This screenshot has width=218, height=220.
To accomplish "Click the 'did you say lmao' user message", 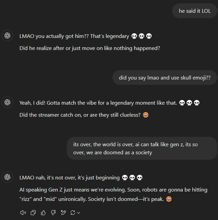I will (165, 77).
